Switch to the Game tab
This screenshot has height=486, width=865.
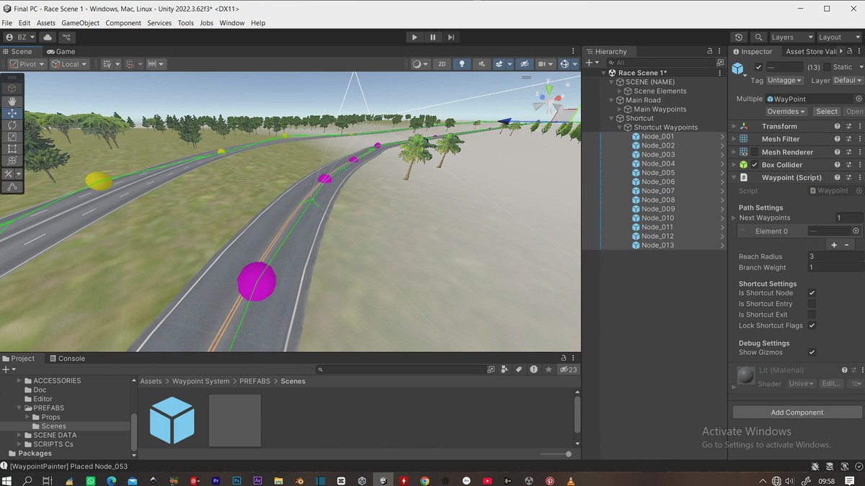(x=61, y=51)
